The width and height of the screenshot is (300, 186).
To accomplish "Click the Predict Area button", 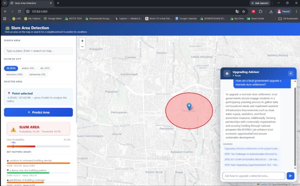I will [x=38, y=112].
